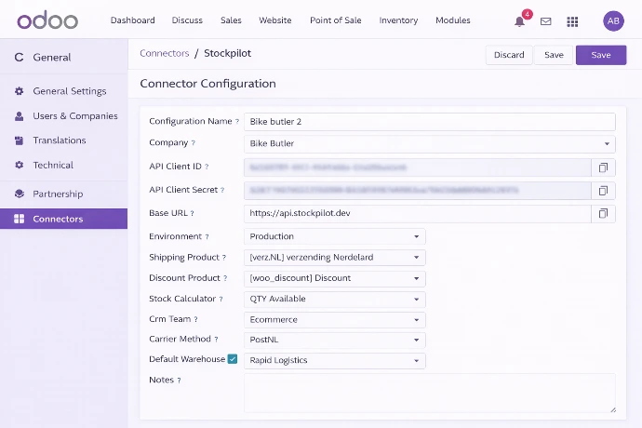
Task: Click the AB user avatar
Action: [x=613, y=20]
